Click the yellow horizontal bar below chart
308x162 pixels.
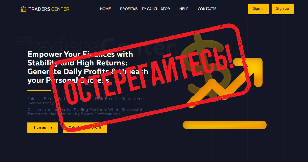(x=225, y=125)
